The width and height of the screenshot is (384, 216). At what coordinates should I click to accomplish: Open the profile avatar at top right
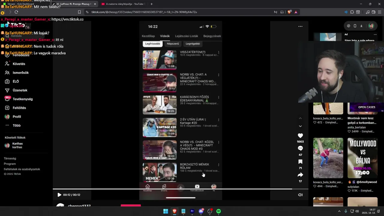[371, 26]
